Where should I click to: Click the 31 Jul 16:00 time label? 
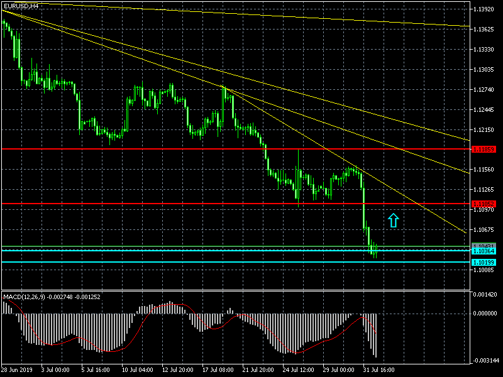click(x=380, y=369)
